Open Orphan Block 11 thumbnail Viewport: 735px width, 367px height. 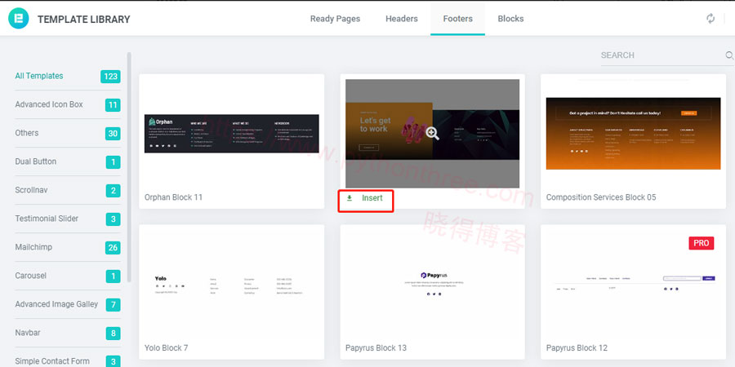tap(231, 133)
